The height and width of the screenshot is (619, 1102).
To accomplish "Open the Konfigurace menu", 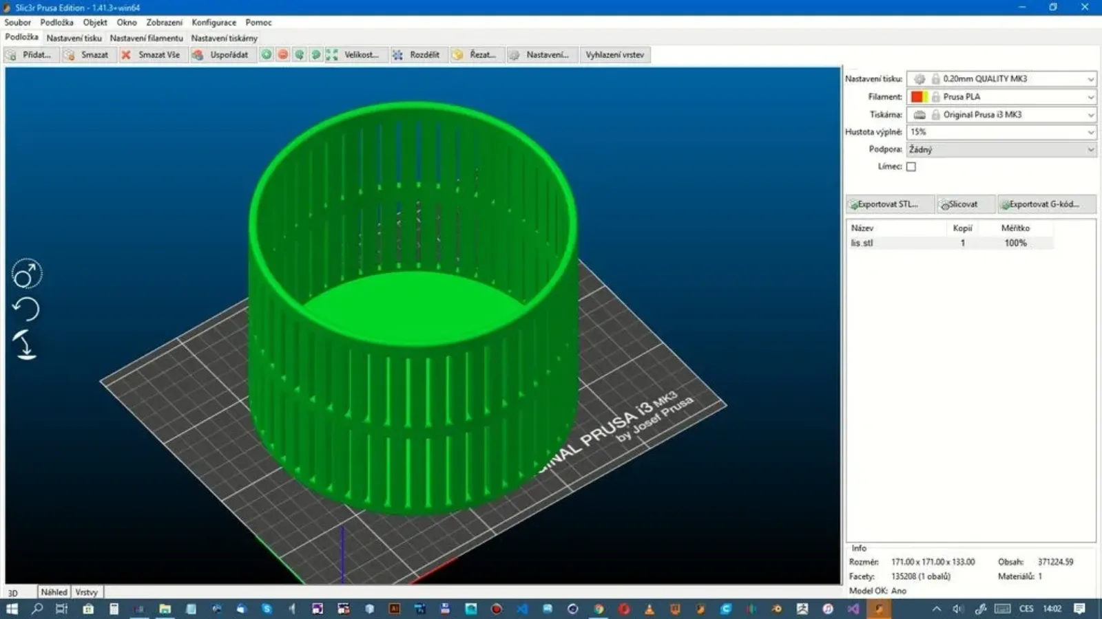I will [x=214, y=23].
